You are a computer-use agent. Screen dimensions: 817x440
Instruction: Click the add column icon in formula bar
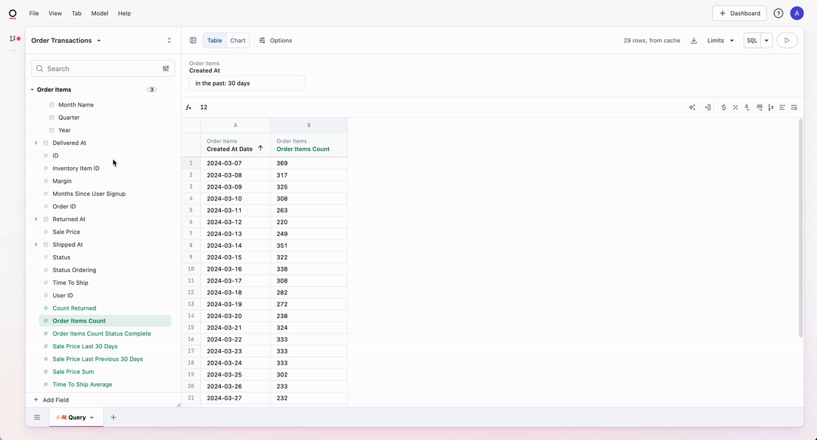pos(708,107)
